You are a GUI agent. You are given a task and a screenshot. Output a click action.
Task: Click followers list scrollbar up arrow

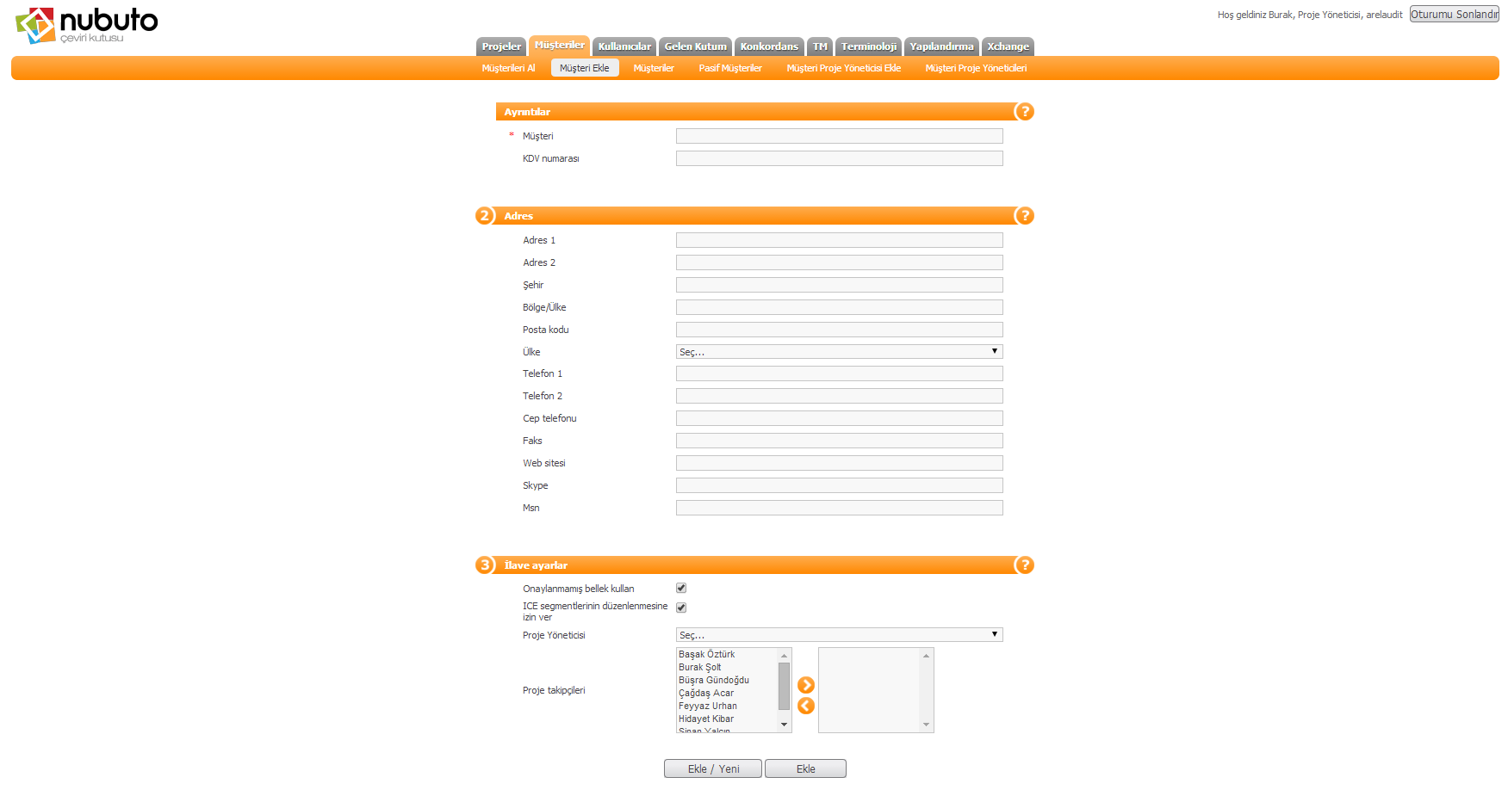785,656
